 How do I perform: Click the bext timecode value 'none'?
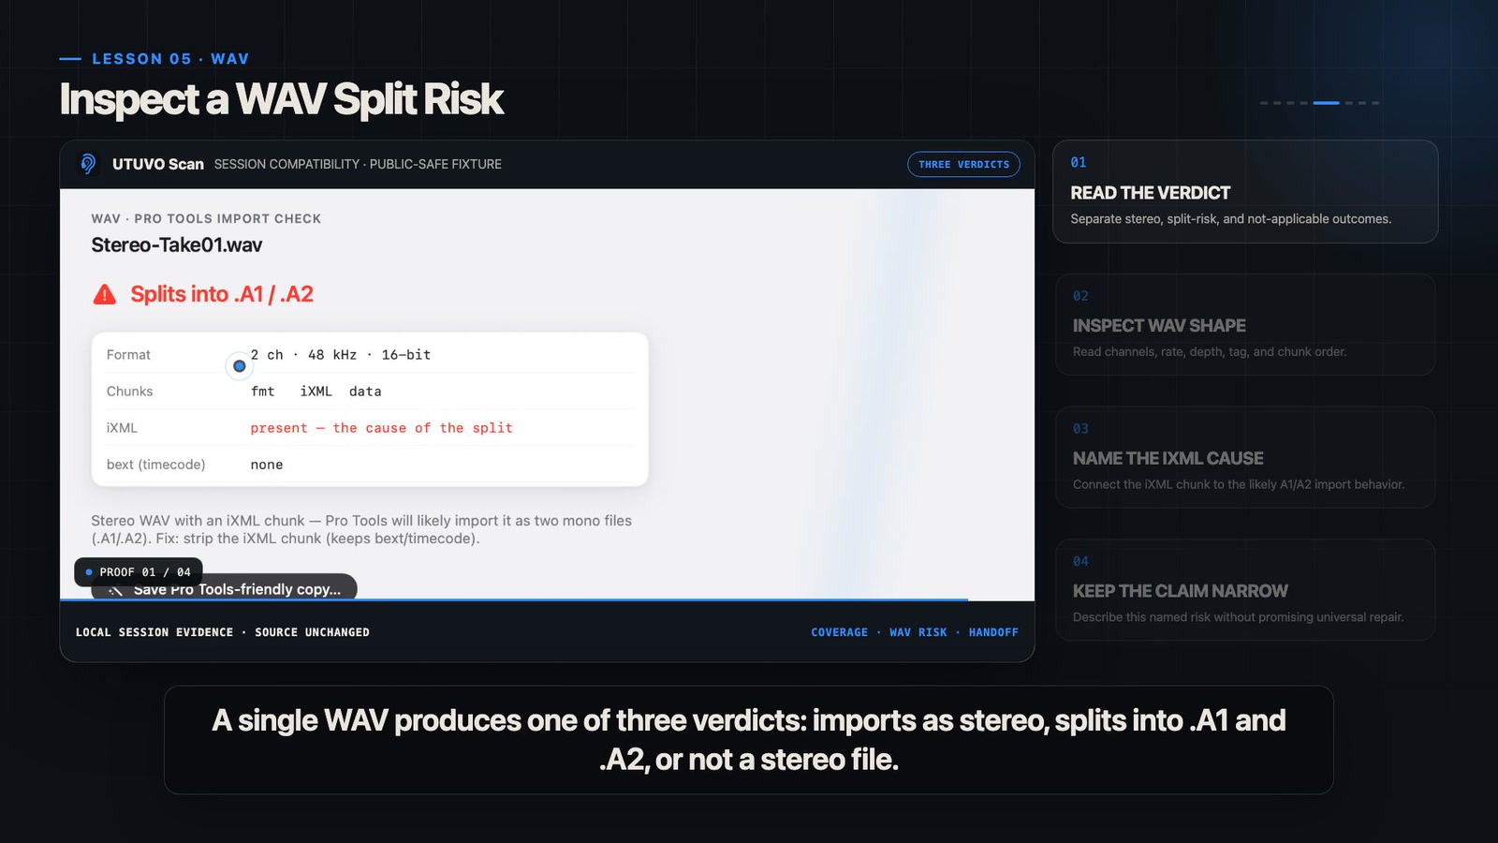pos(267,465)
